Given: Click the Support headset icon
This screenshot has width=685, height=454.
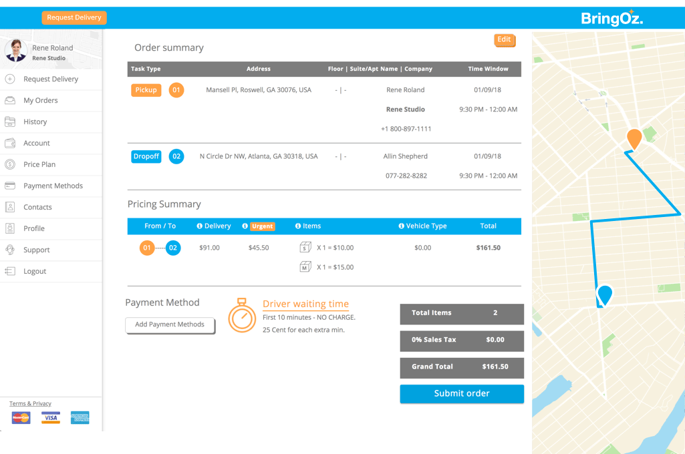Looking at the screenshot, I should [x=10, y=250].
